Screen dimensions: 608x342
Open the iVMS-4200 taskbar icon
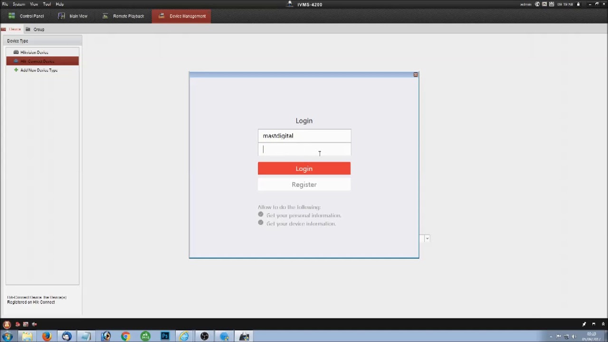click(x=244, y=336)
